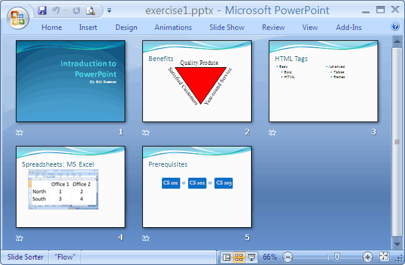Switch to Normal view in status bar
Image resolution: width=405 pixels, height=265 pixels.
coord(227,257)
